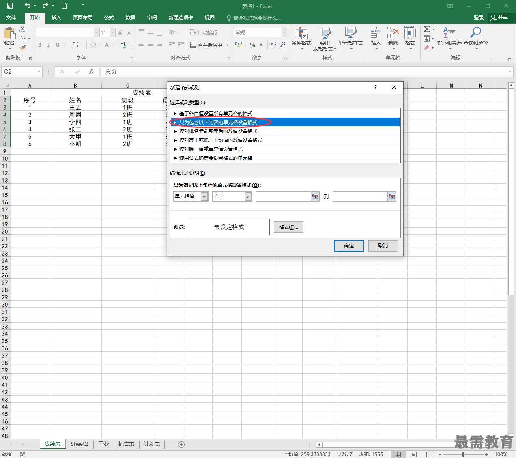Click the dialog help question mark
516x458 pixels.
point(376,87)
